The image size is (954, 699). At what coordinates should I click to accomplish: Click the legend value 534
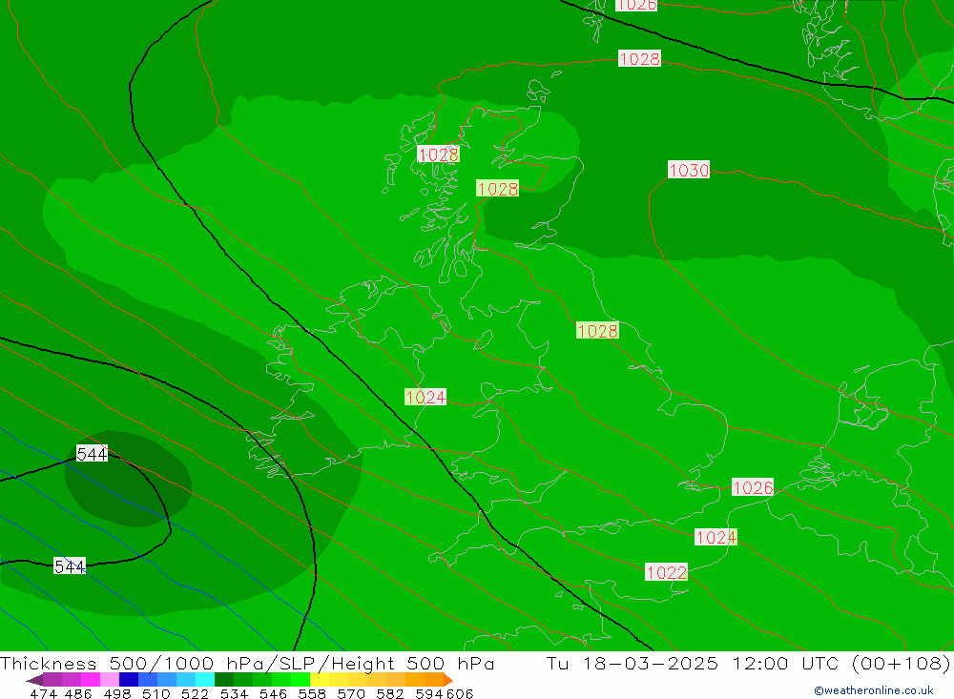[235, 693]
